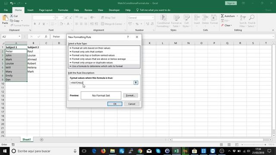Open Format as Table icon
276x155 pixels.
[176, 18]
